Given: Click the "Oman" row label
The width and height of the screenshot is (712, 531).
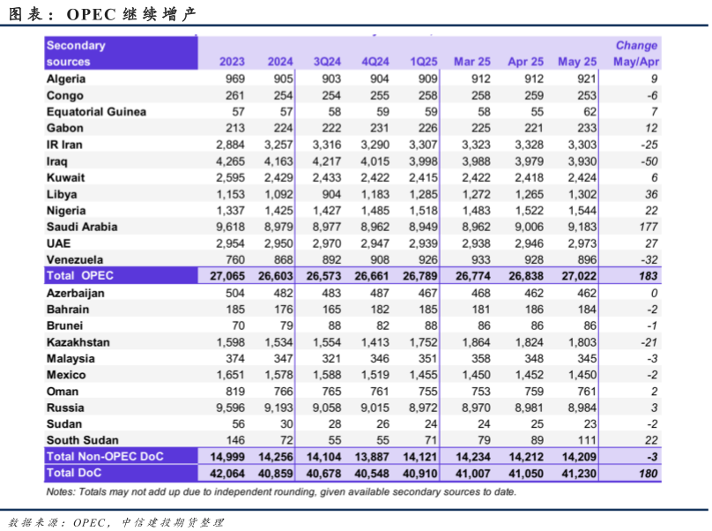Looking at the screenshot, I should [x=63, y=392].
